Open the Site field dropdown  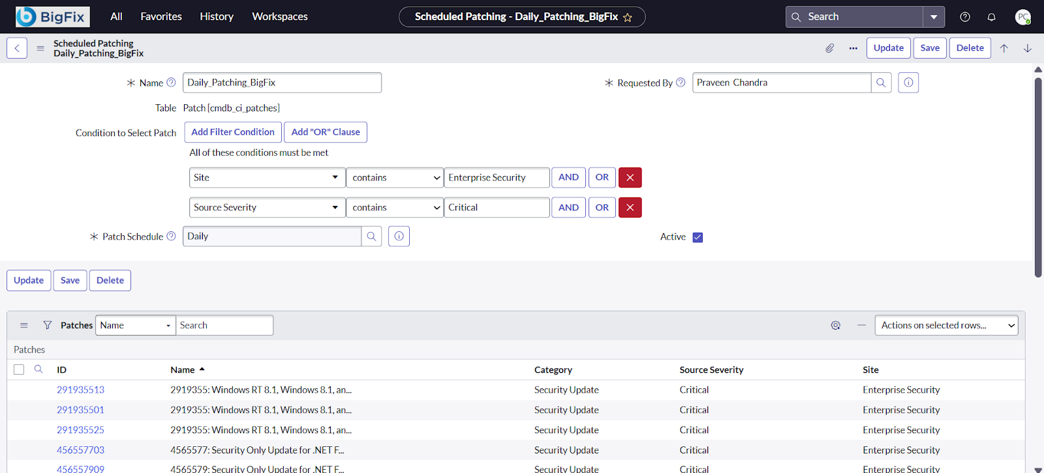coord(267,177)
